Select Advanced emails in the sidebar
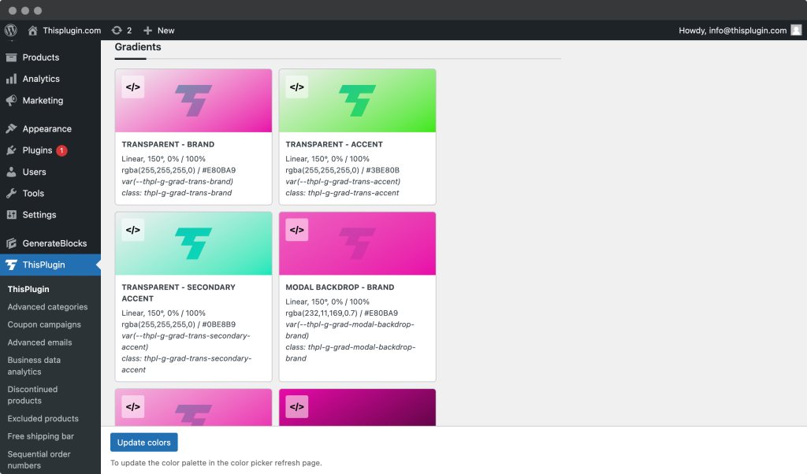 pos(40,343)
